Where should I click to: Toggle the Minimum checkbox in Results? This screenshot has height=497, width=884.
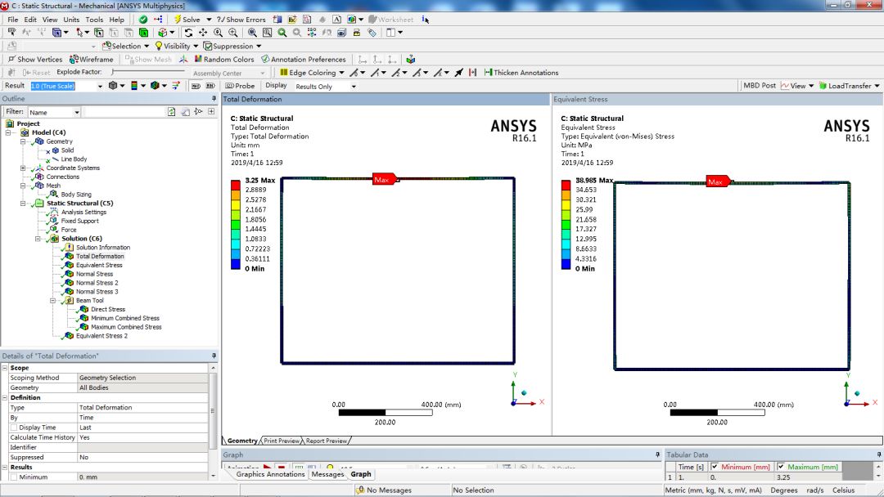pos(14,477)
